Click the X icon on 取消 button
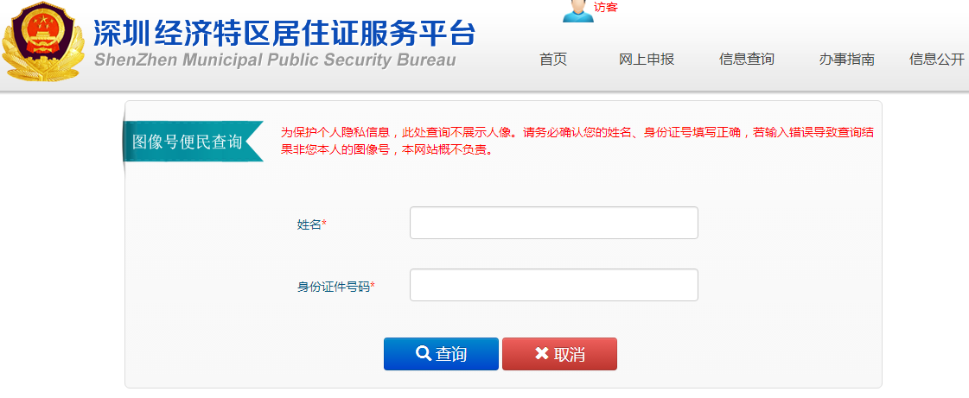The image size is (969, 398). (542, 354)
